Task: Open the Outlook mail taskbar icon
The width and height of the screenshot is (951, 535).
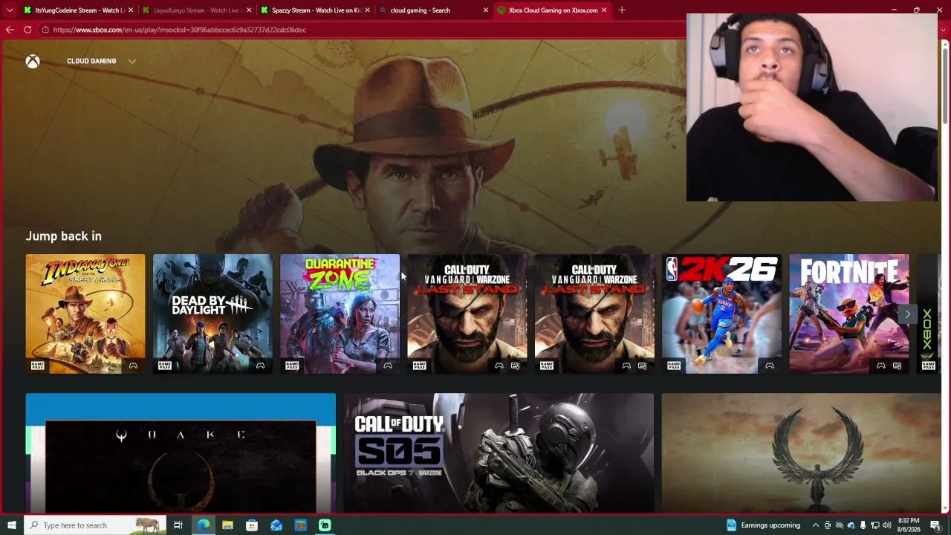Action: click(x=276, y=525)
